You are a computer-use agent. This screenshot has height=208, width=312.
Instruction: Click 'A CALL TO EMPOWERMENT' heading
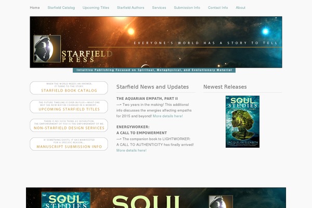(141, 133)
